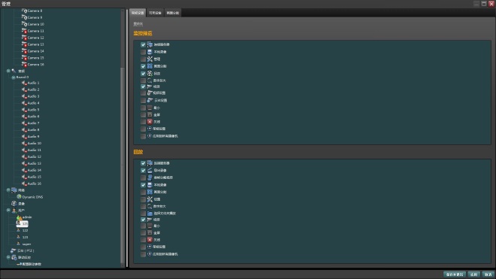Click the network computers icon in tree
The width and height of the screenshot is (496, 279).
click(x=14, y=190)
